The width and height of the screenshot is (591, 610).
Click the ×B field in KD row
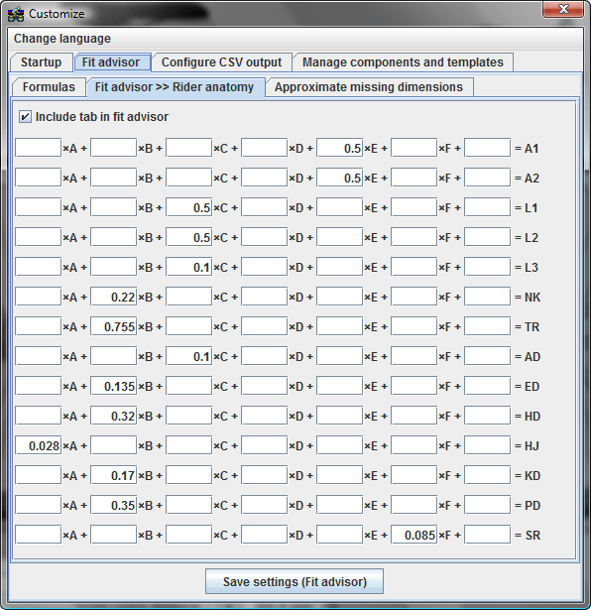(x=113, y=475)
